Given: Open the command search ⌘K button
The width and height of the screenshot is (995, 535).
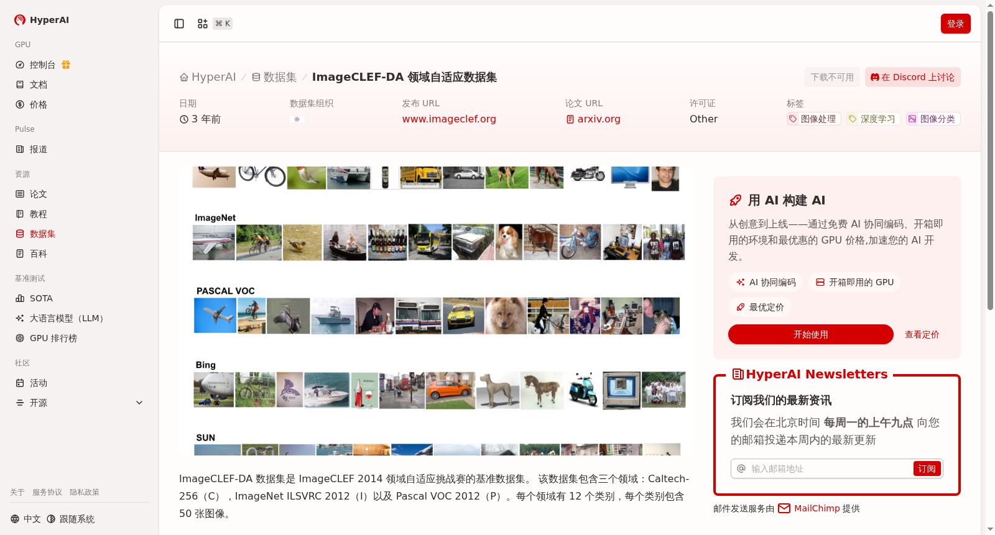Looking at the screenshot, I should (215, 24).
